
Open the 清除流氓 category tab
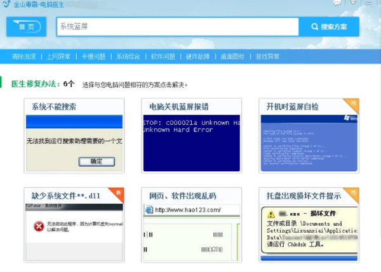tap(23, 56)
